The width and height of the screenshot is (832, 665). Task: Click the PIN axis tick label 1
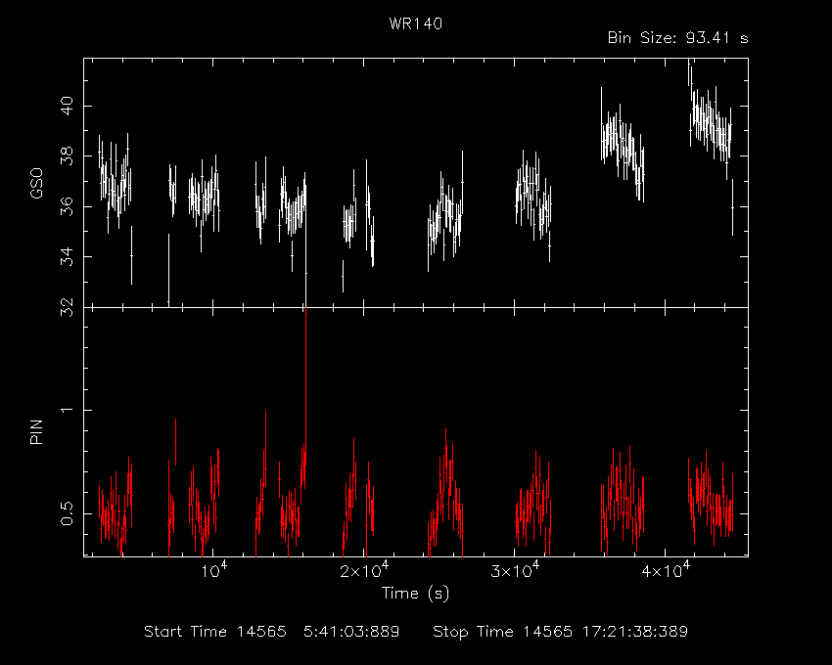pyautogui.click(x=67, y=410)
